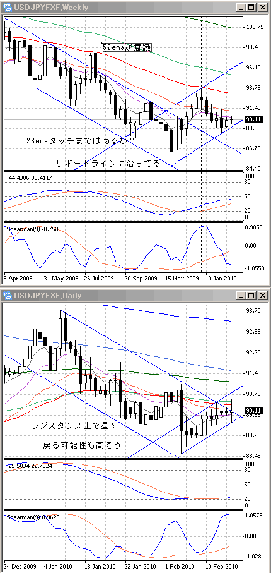Minimize the USDJPYFXF,Weekly chart window
This screenshot has width=271, height=573.
pyautogui.click(x=241, y=8)
